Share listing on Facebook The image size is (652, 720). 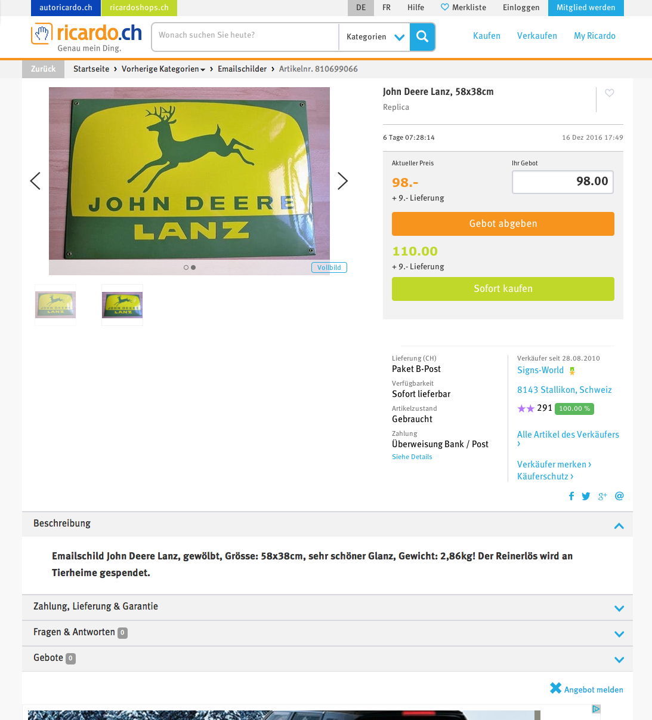571,496
